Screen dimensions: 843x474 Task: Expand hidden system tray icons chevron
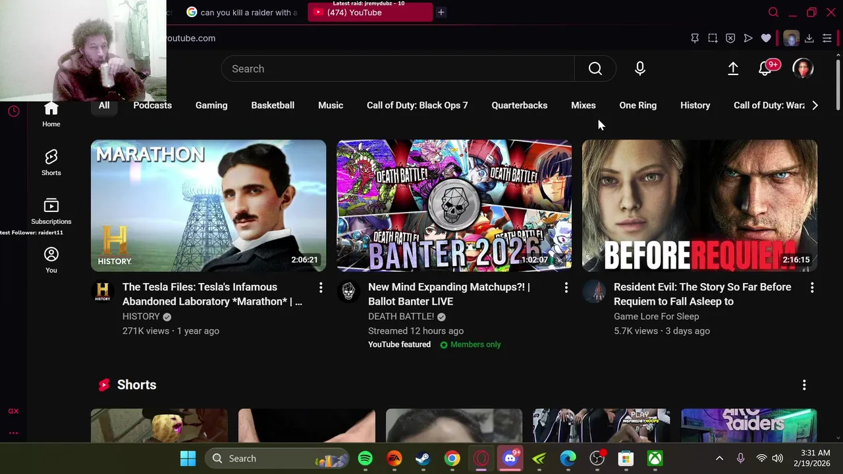click(x=719, y=458)
